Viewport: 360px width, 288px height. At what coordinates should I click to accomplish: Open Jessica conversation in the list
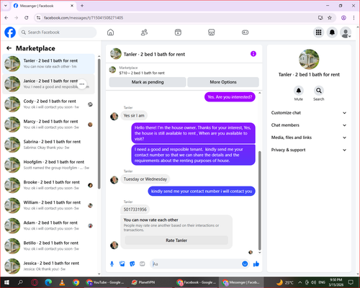[x=49, y=266]
